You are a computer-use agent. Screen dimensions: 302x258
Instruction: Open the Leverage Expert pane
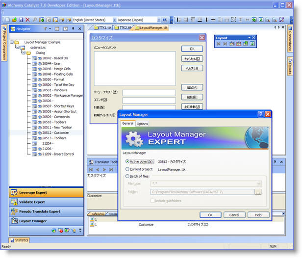(x=47, y=192)
